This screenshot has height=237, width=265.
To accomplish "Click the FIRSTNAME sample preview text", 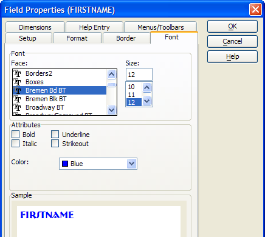I will 47,215.
